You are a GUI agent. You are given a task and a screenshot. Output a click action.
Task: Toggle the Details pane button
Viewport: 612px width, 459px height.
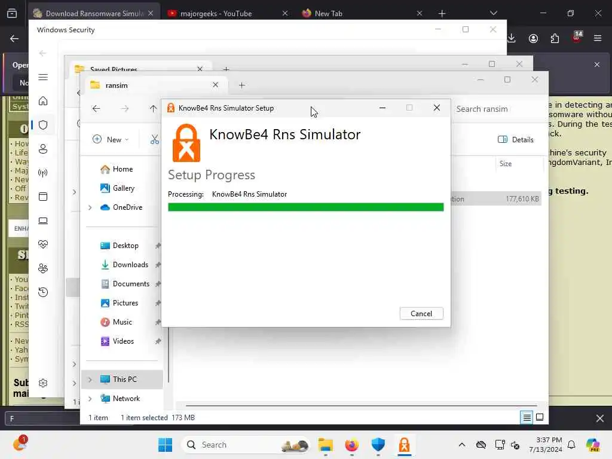coord(516,139)
